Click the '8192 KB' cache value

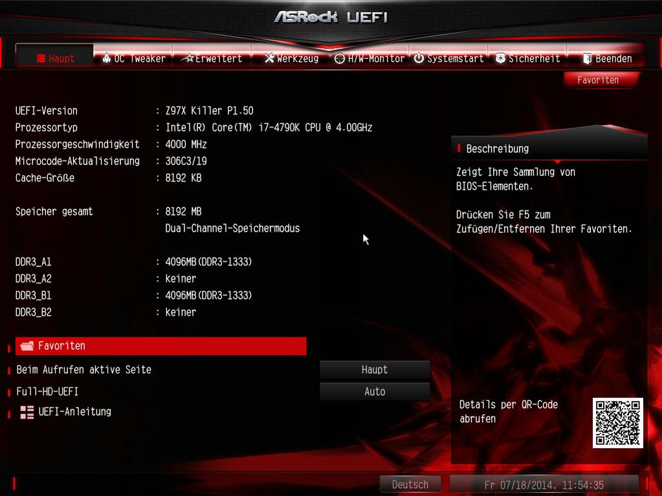tap(183, 178)
